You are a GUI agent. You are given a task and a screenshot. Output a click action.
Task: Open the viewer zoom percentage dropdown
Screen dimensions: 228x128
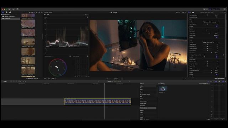[178, 12]
